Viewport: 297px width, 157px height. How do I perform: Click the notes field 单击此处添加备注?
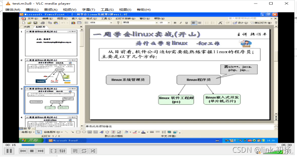pyautogui.click(x=180, y=126)
